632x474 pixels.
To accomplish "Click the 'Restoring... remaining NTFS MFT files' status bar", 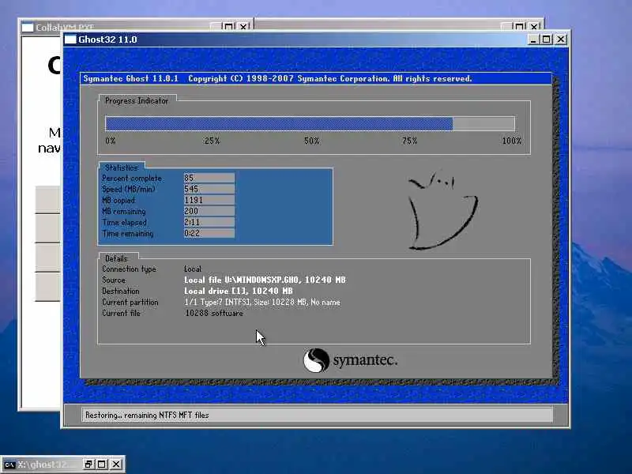I will pos(318,415).
